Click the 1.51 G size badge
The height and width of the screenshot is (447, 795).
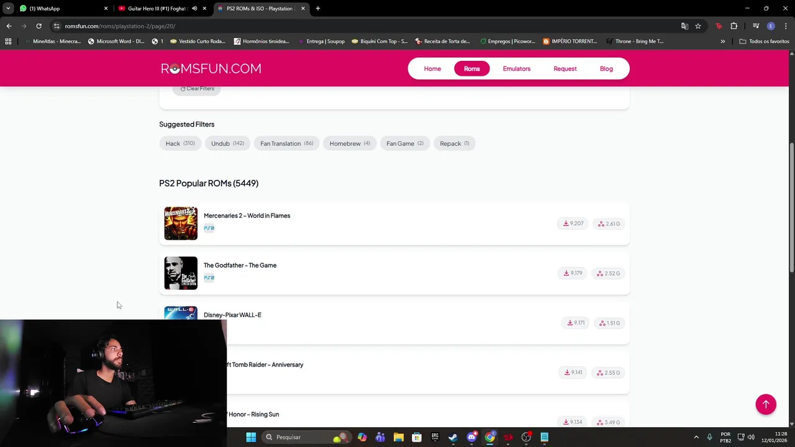[609, 323]
